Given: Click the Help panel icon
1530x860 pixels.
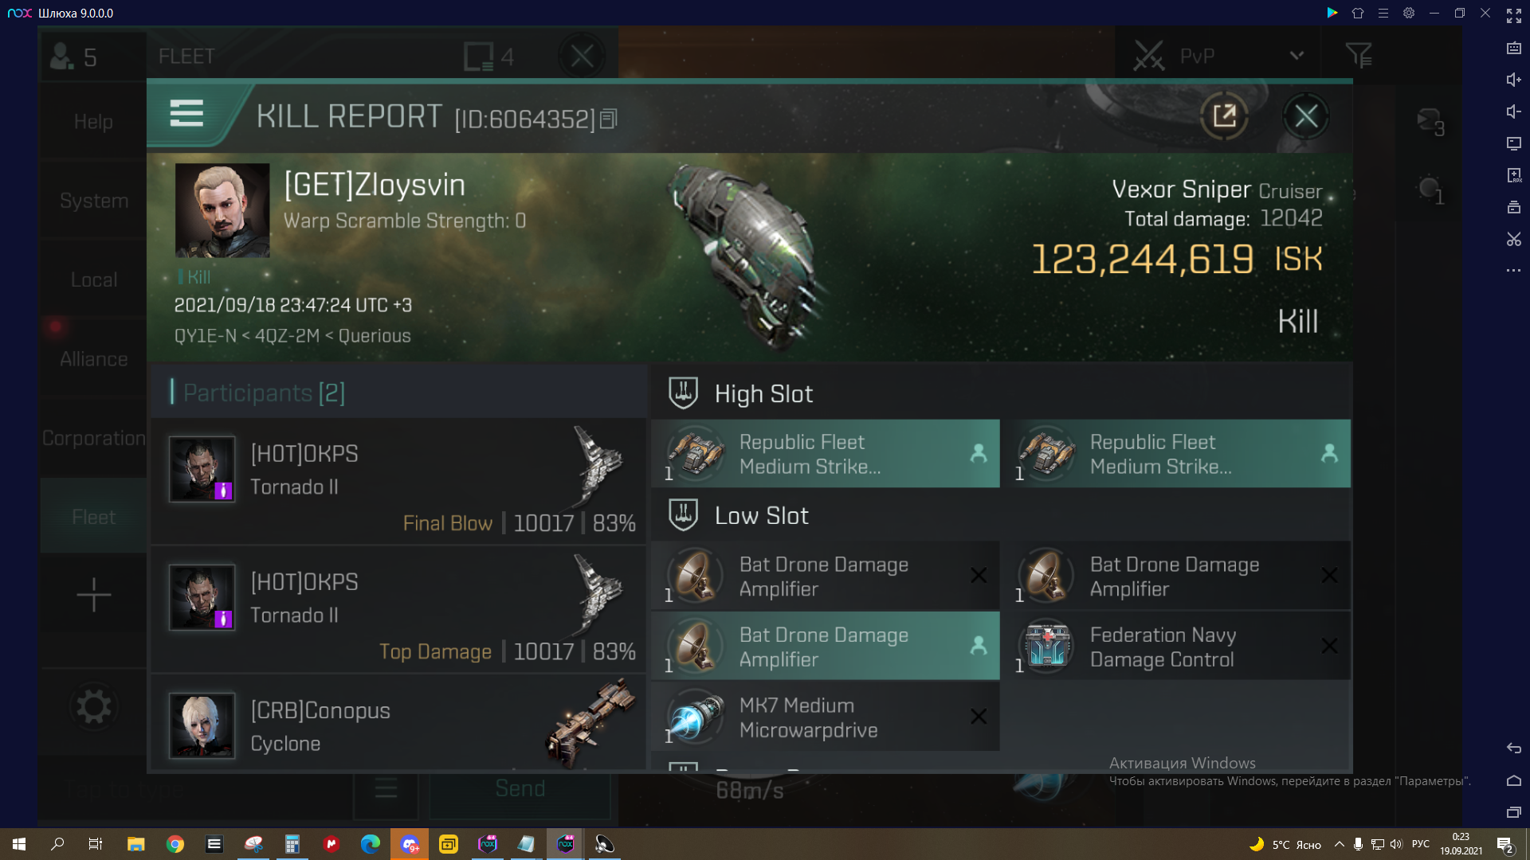Looking at the screenshot, I should [x=93, y=121].
